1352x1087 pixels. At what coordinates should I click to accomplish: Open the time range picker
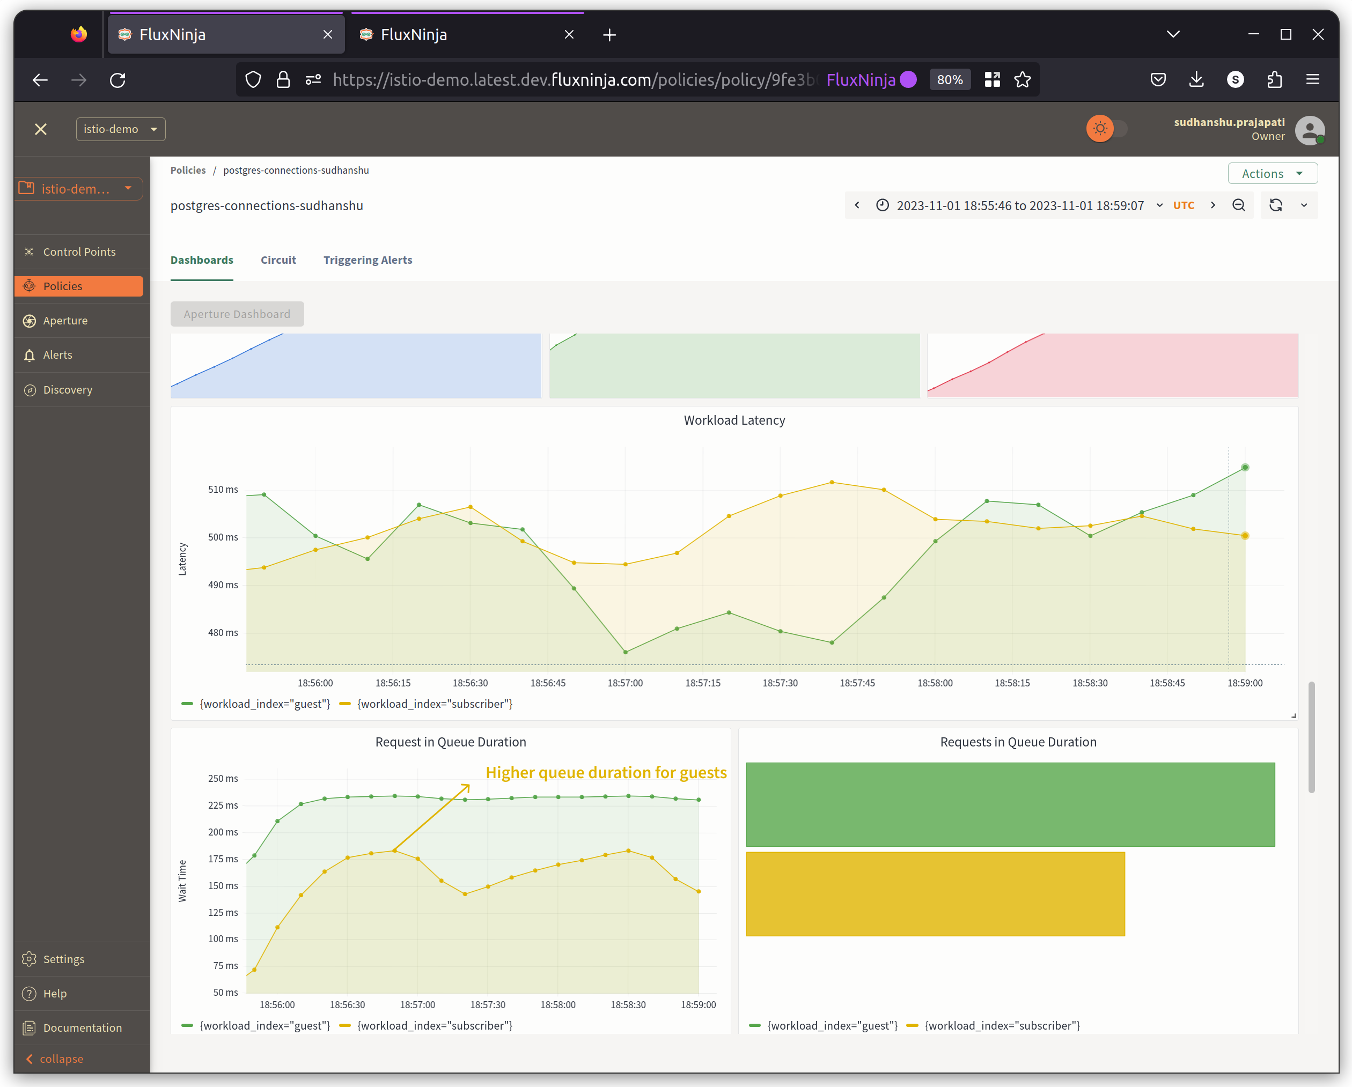click(1020, 205)
